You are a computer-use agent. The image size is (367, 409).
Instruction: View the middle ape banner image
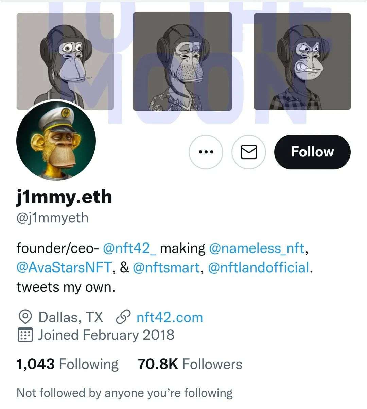click(182, 61)
